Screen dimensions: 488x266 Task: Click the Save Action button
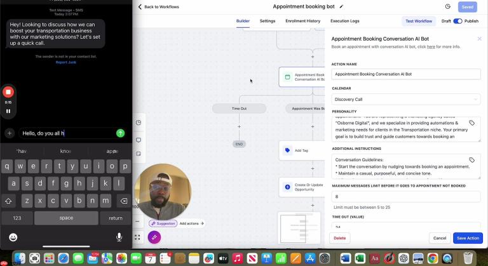468,238
